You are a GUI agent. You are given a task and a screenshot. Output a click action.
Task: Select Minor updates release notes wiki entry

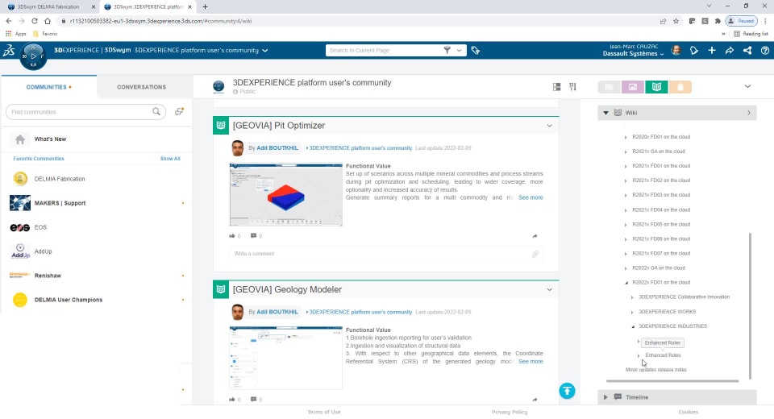point(655,370)
